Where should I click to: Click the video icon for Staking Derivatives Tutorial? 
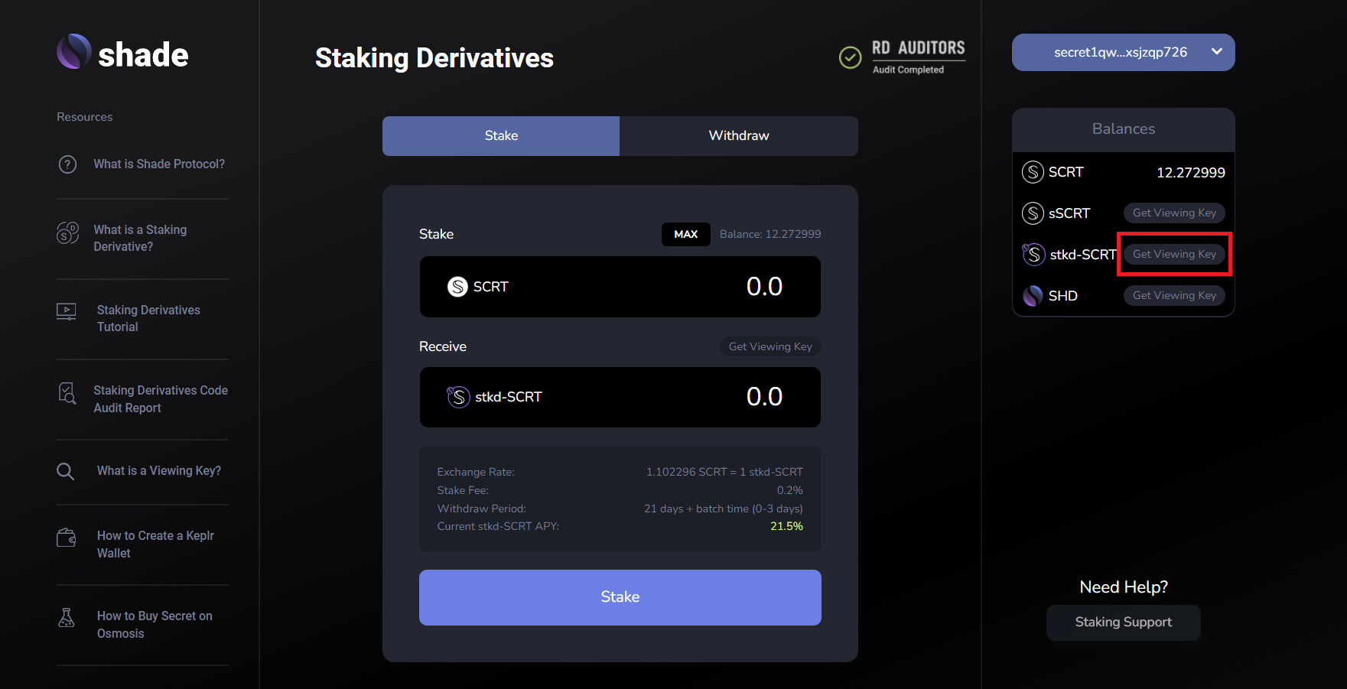(x=67, y=311)
